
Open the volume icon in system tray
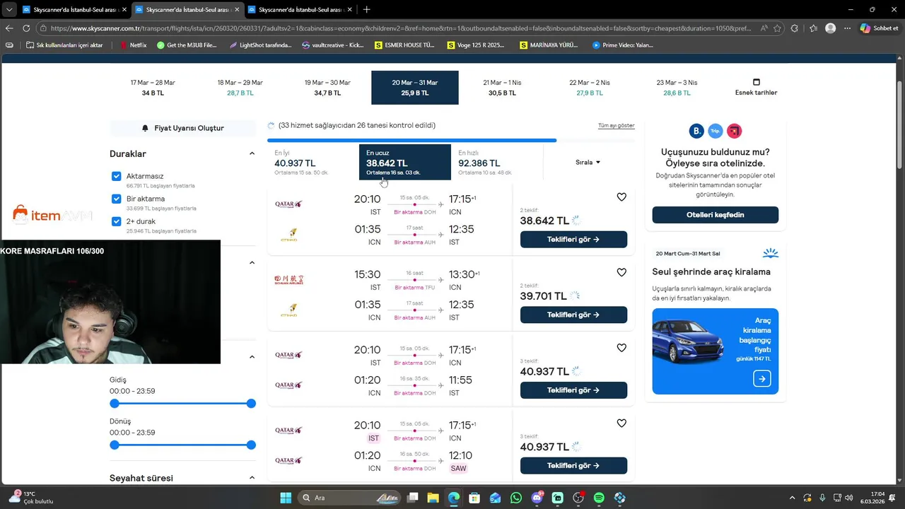848,498
